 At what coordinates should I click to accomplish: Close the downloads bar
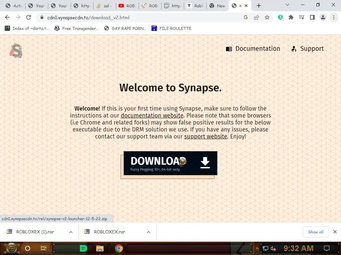(335, 232)
